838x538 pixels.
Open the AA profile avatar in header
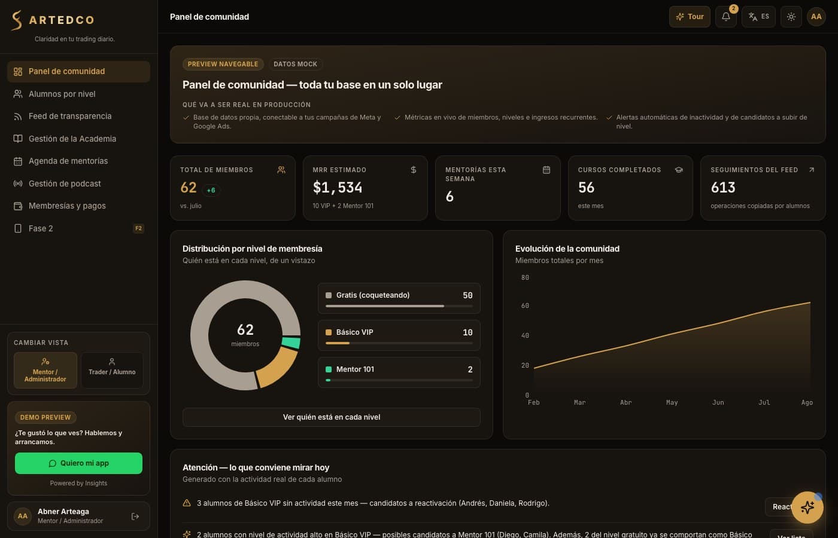[816, 17]
